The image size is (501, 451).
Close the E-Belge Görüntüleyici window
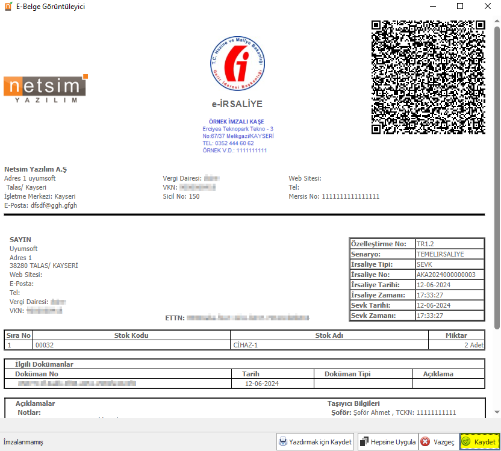coord(488,7)
